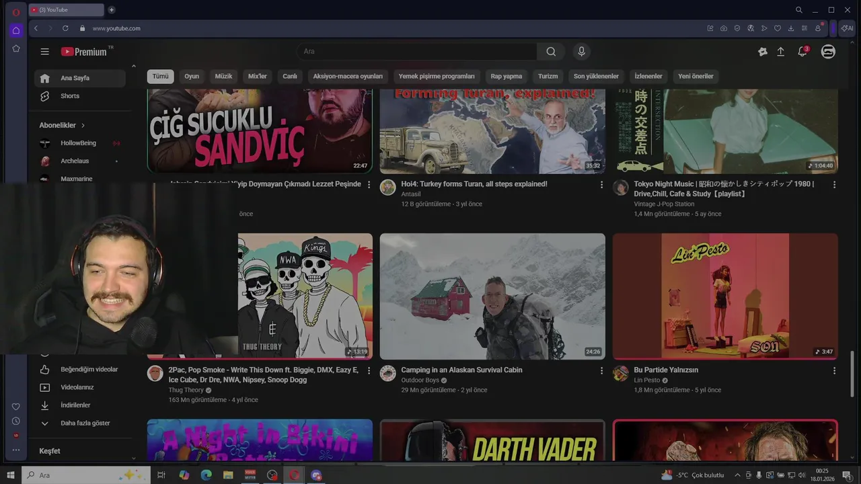Click Opera sidebar home icon
The width and height of the screenshot is (861, 484).
pos(16,30)
